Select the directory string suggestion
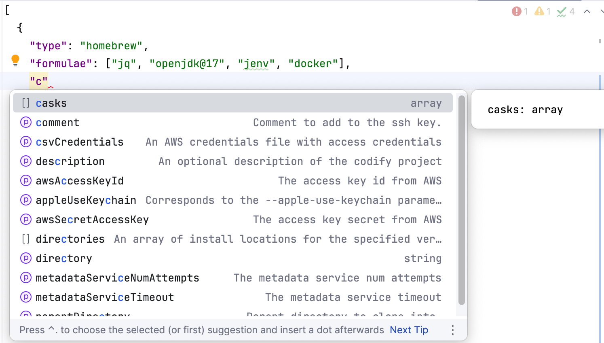This screenshot has height=343, width=604. [x=64, y=258]
